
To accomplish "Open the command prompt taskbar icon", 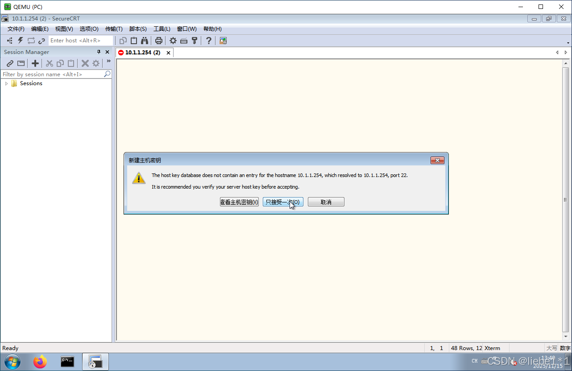I will tap(67, 362).
